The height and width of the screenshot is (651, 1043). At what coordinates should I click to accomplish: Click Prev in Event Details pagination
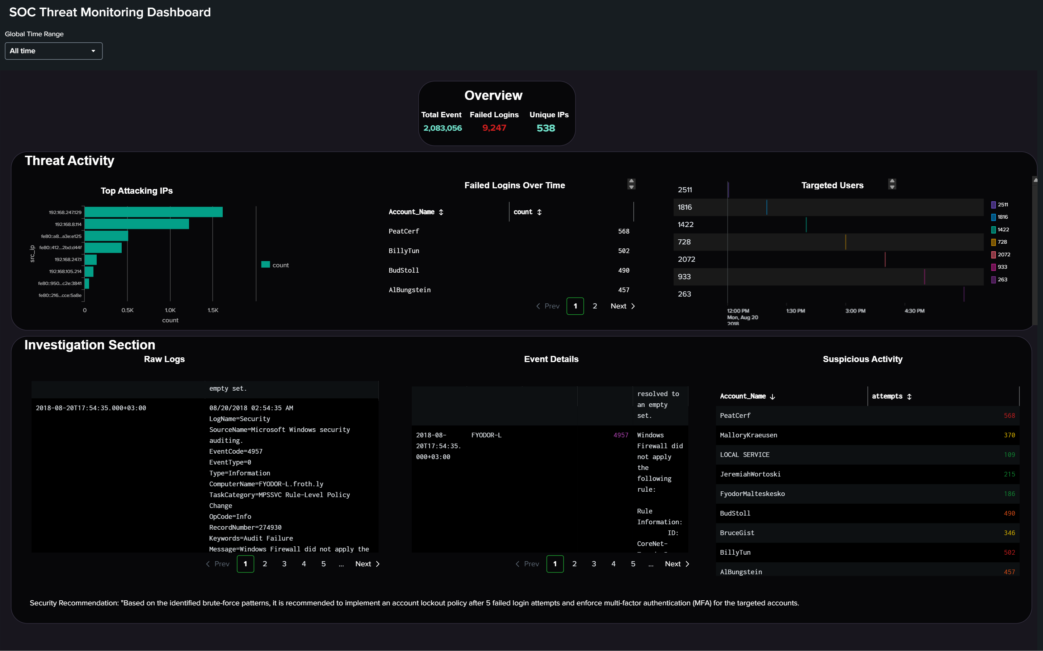pyautogui.click(x=527, y=564)
